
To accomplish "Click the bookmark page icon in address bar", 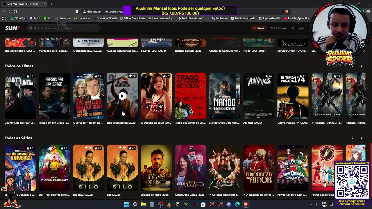I will pyautogui.click(x=77, y=12).
